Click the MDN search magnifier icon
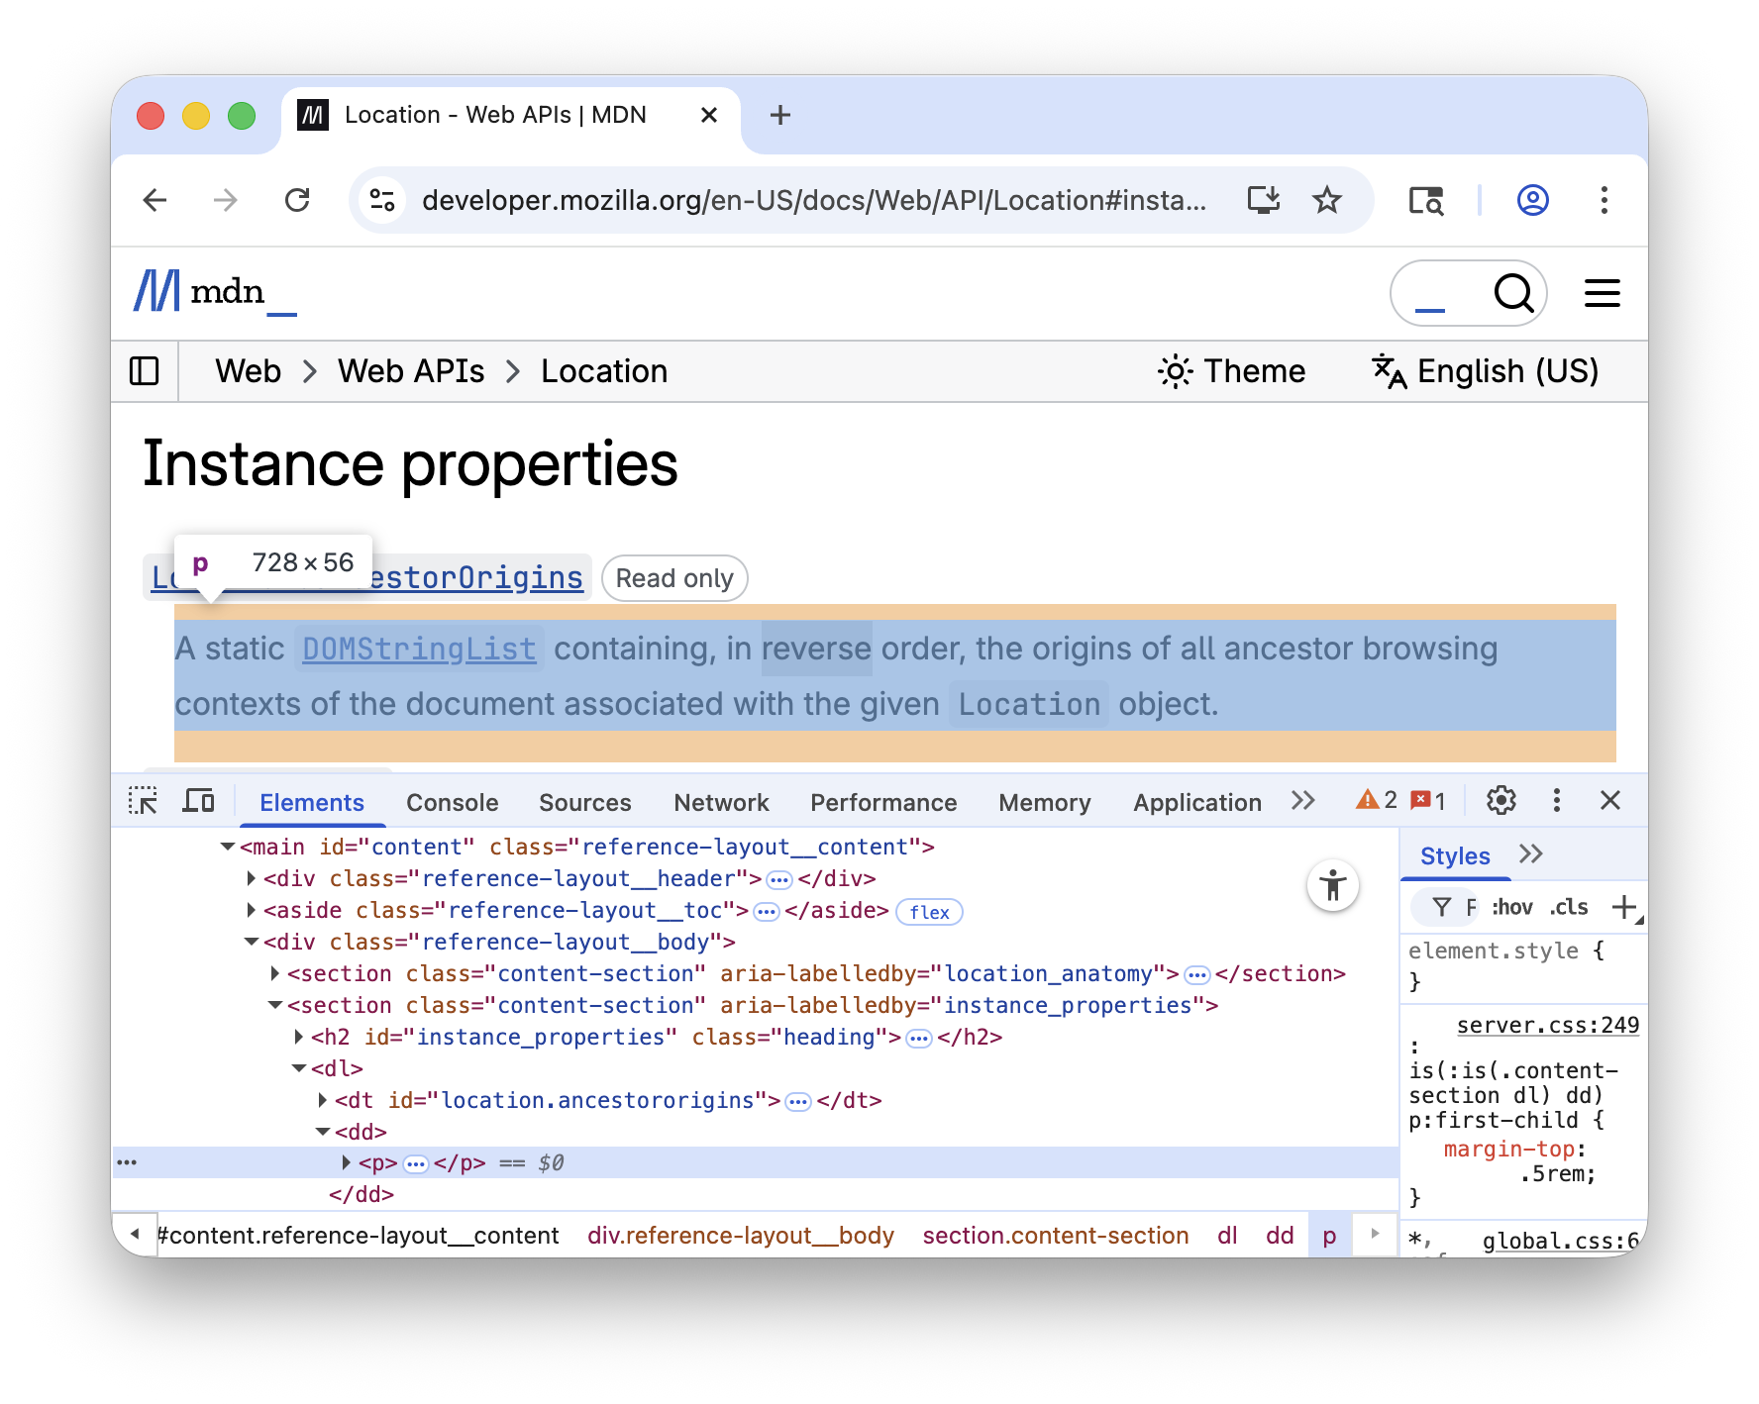This screenshot has width=1759, height=1404. pyautogui.click(x=1512, y=293)
